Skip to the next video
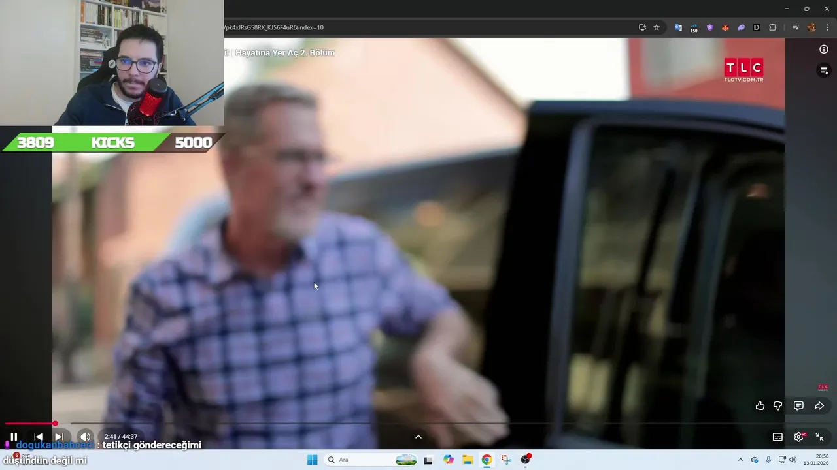This screenshot has height=470, width=837. [59, 437]
